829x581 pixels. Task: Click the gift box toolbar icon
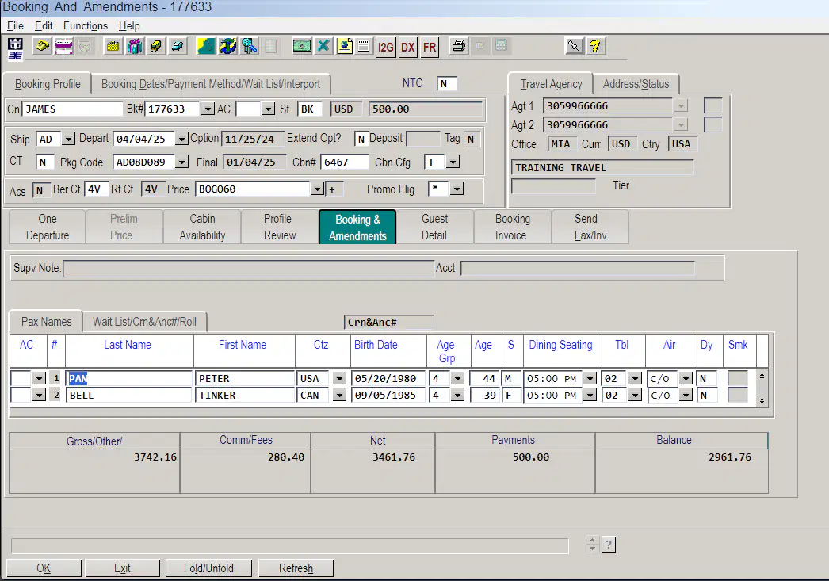[134, 47]
